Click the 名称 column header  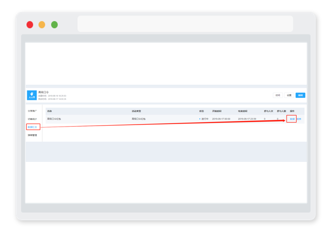pos(49,111)
